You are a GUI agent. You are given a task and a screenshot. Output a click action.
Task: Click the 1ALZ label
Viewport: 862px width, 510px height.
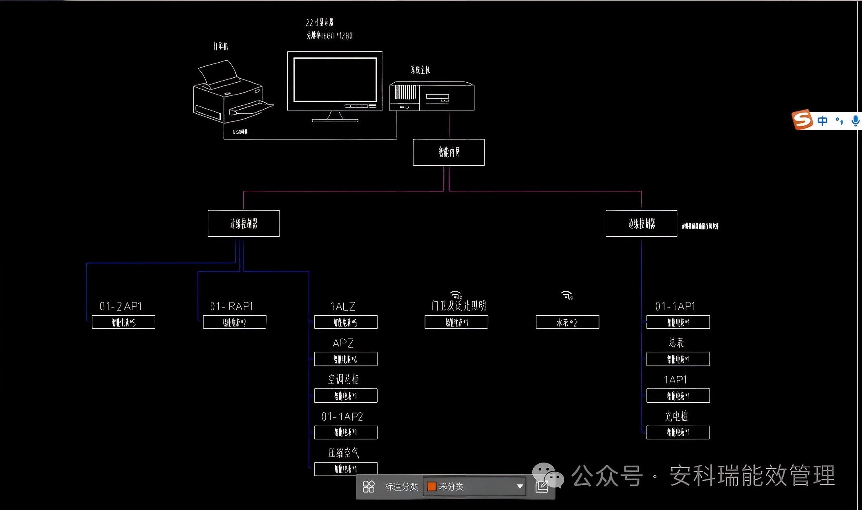[x=343, y=306]
